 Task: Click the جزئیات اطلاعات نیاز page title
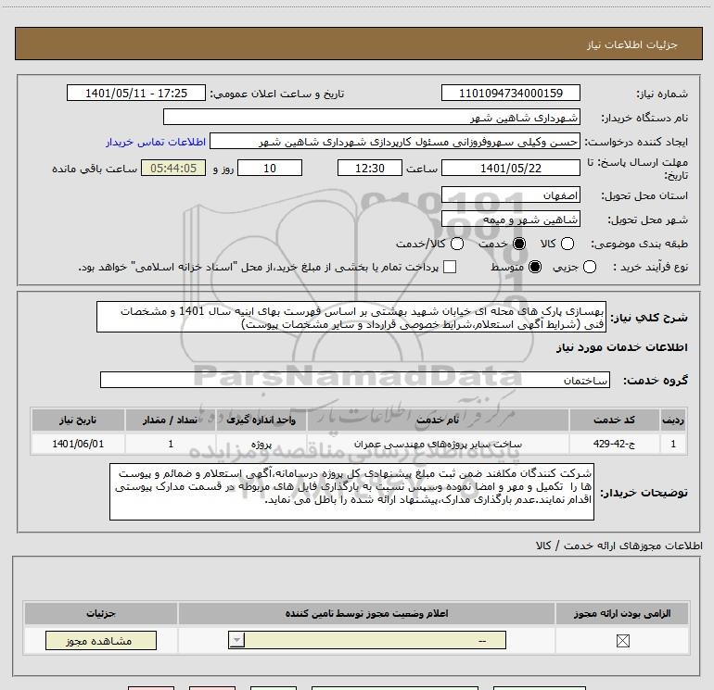632,44
